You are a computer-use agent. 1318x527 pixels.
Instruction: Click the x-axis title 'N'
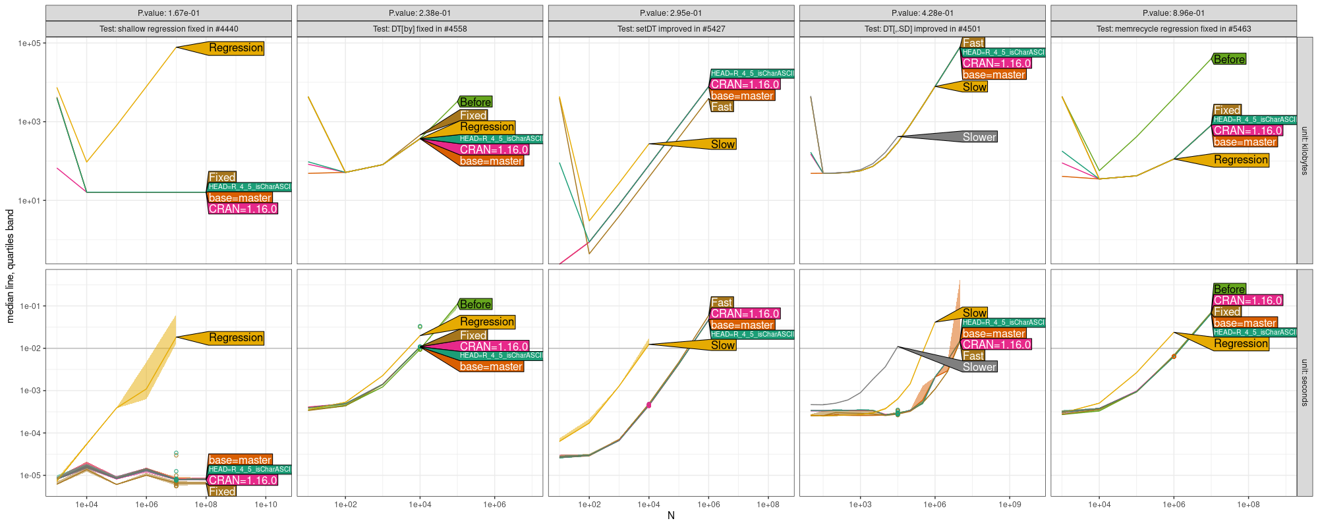(x=671, y=516)
